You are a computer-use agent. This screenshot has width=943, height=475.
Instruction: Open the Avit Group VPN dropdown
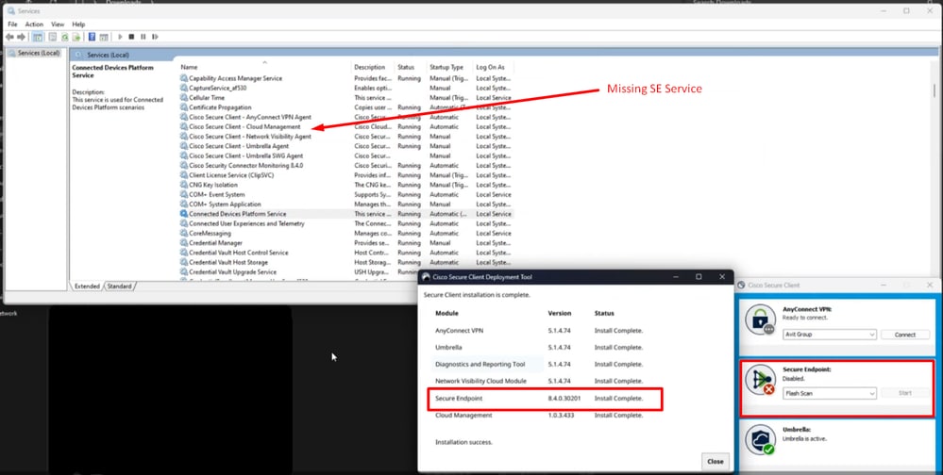[x=830, y=335]
